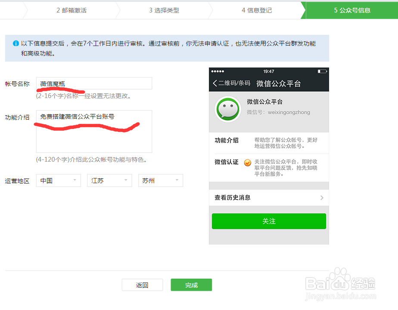The height and width of the screenshot is (310, 398).
Task: Click the 功能介绍 label in phone preview
Action: coord(227,140)
